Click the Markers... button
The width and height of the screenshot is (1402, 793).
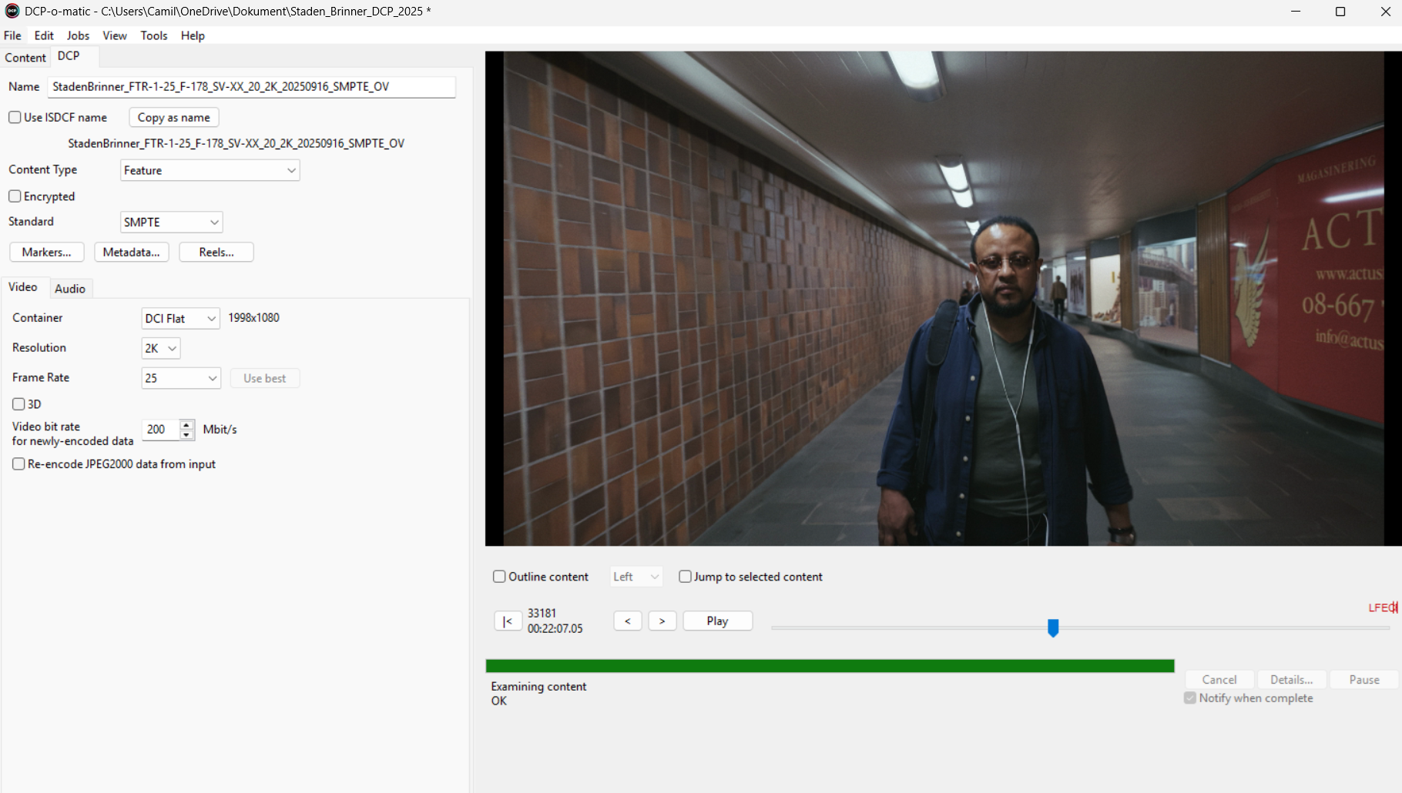[x=46, y=253]
